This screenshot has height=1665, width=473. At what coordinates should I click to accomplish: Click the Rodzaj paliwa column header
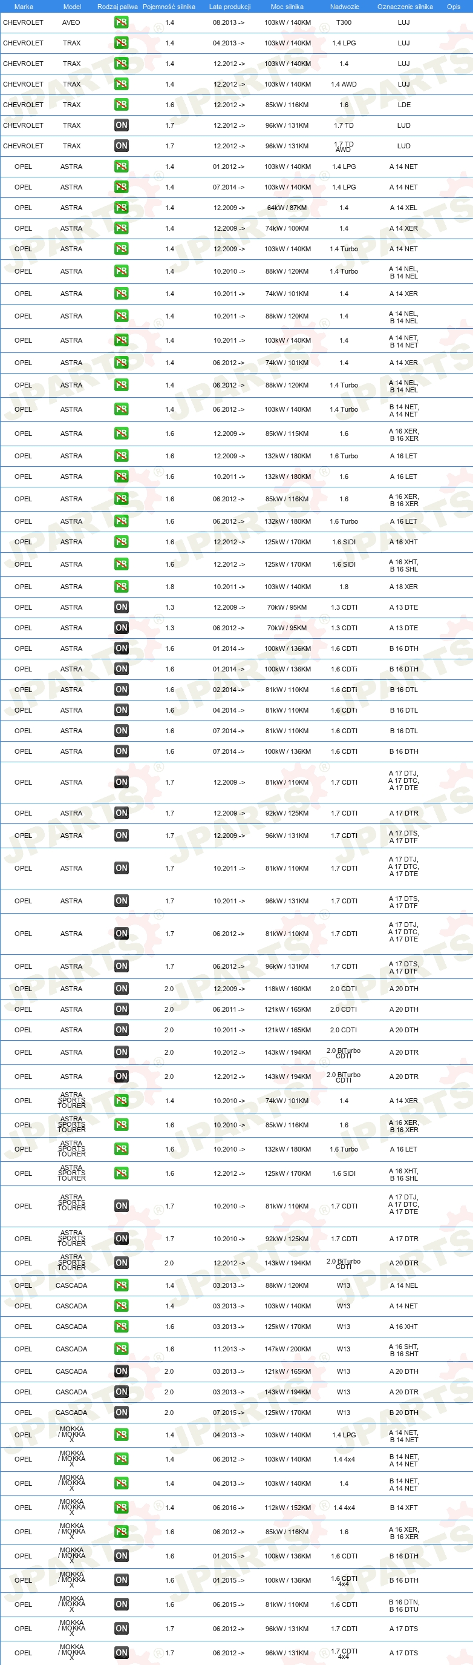pos(117,7)
